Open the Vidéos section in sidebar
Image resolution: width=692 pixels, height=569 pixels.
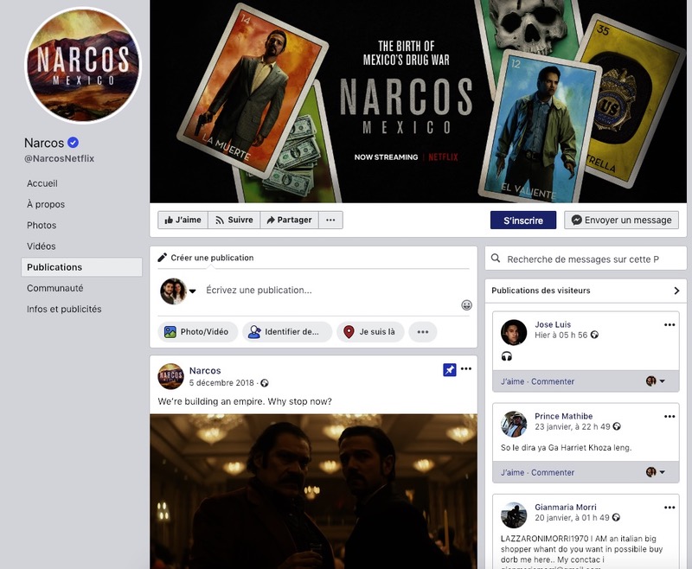coord(42,246)
